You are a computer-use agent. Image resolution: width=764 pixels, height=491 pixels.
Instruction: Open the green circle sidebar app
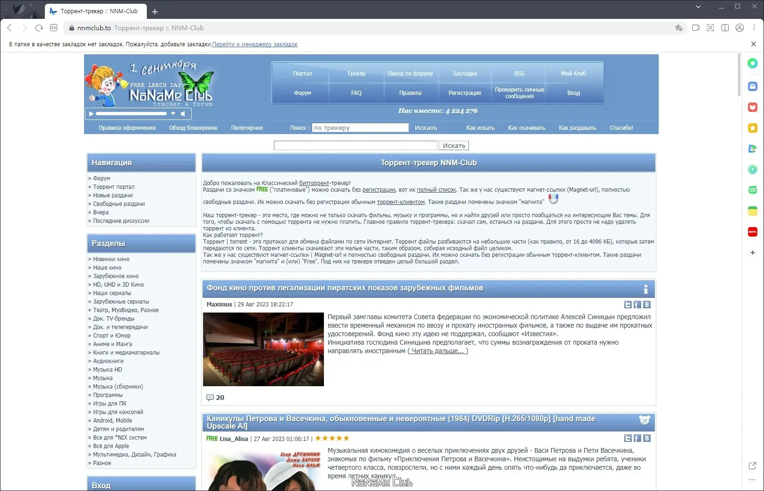(753, 63)
